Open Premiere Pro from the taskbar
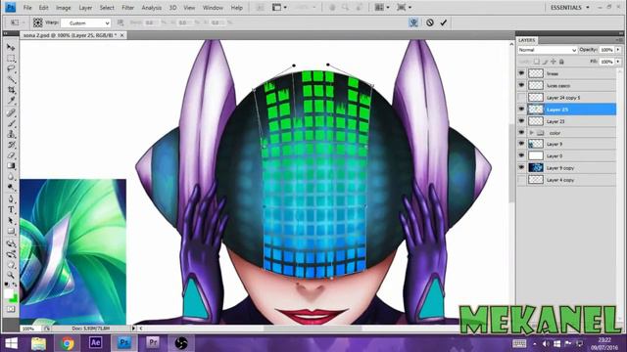Viewport: 627px width, 352px height. pyautogui.click(x=153, y=343)
